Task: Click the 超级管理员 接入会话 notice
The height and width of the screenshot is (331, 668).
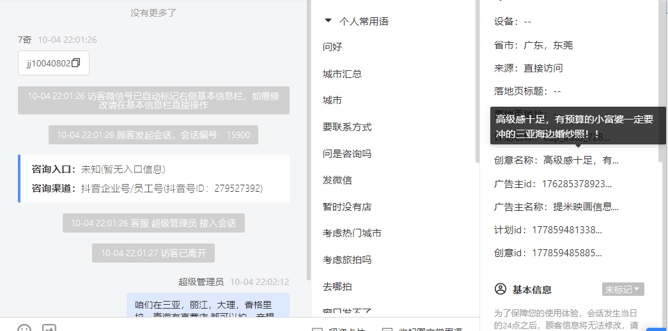Action: pyautogui.click(x=153, y=223)
